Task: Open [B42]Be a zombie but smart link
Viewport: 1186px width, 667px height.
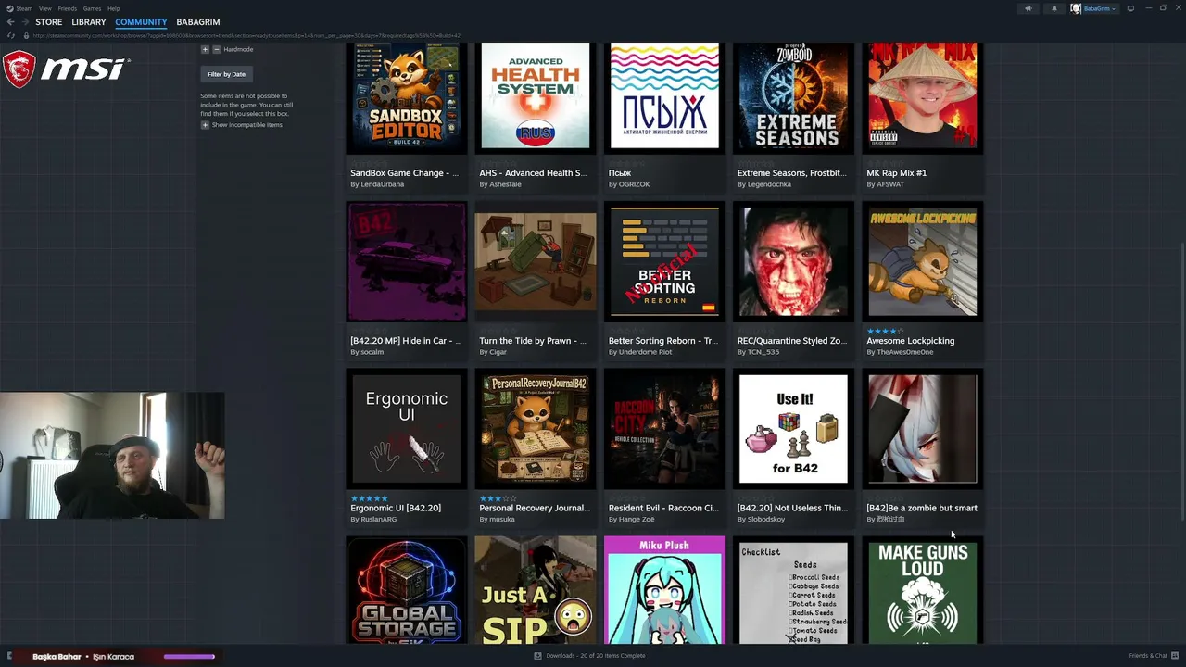Action: 921,508
